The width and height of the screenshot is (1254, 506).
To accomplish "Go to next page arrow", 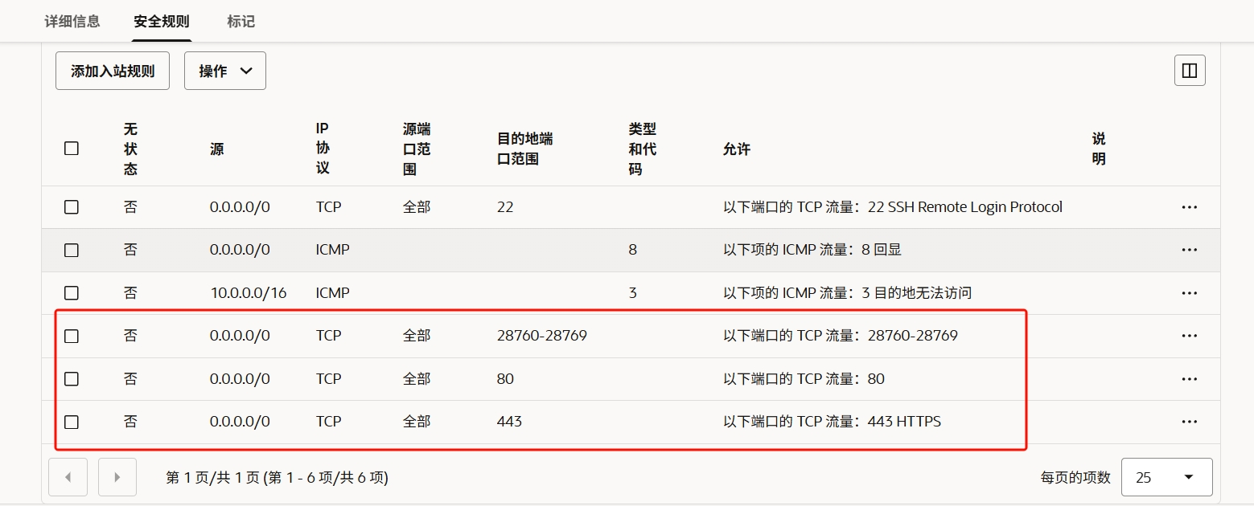I will (117, 477).
